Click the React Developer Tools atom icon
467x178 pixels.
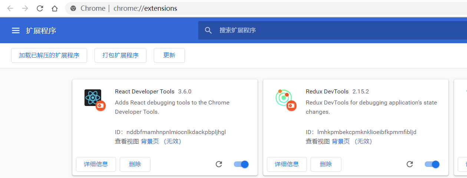(93, 97)
